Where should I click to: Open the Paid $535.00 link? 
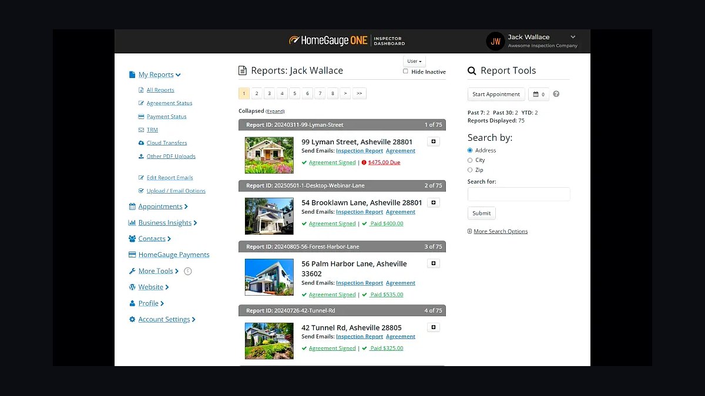(387, 295)
